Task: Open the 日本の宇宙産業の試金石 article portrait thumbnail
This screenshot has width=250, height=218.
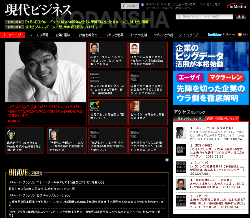Action: point(134,49)
